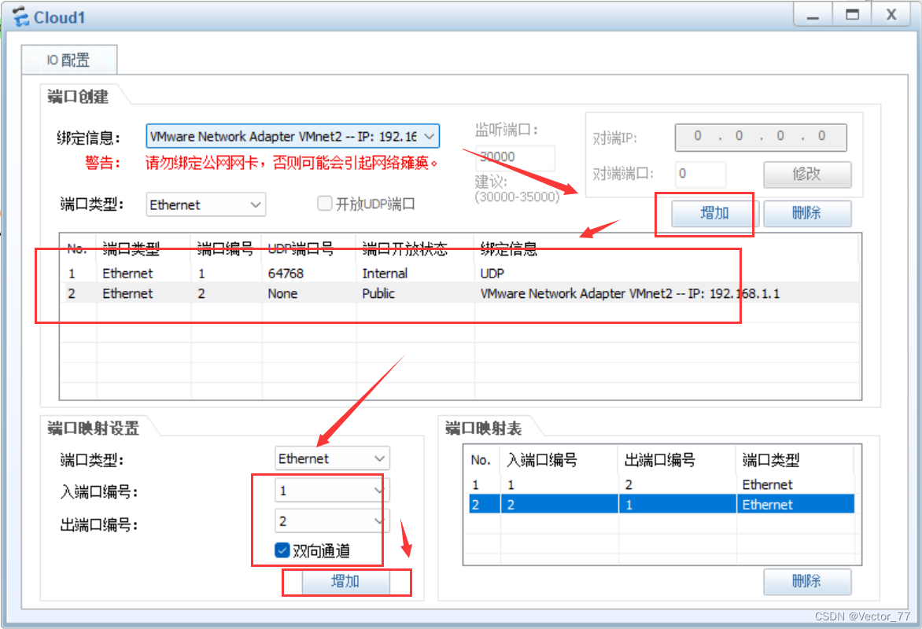Click the Cloud1 title bar app icon
This screenshot has height=629, width=922.
[20, 17]
